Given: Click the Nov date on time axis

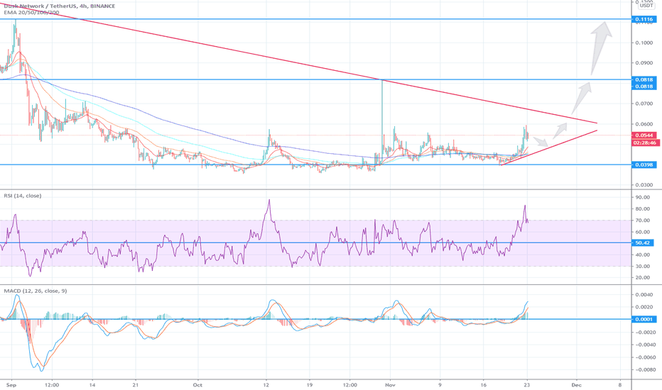Looking at the screenshot, I should 391,385.
